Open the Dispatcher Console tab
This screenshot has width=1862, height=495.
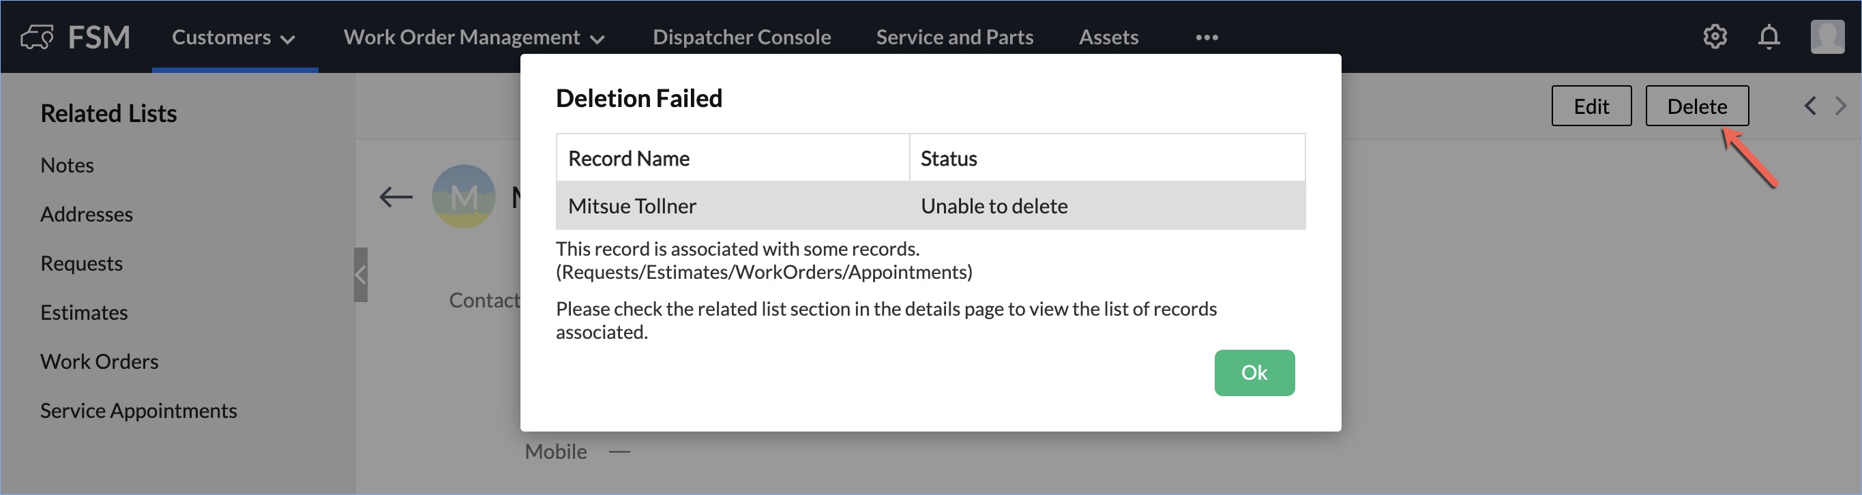pos(741,37)
